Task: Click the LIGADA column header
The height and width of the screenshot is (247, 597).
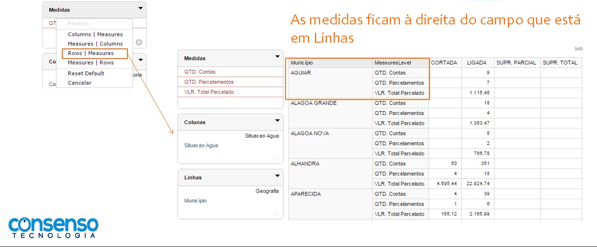Action: point(476,63)
